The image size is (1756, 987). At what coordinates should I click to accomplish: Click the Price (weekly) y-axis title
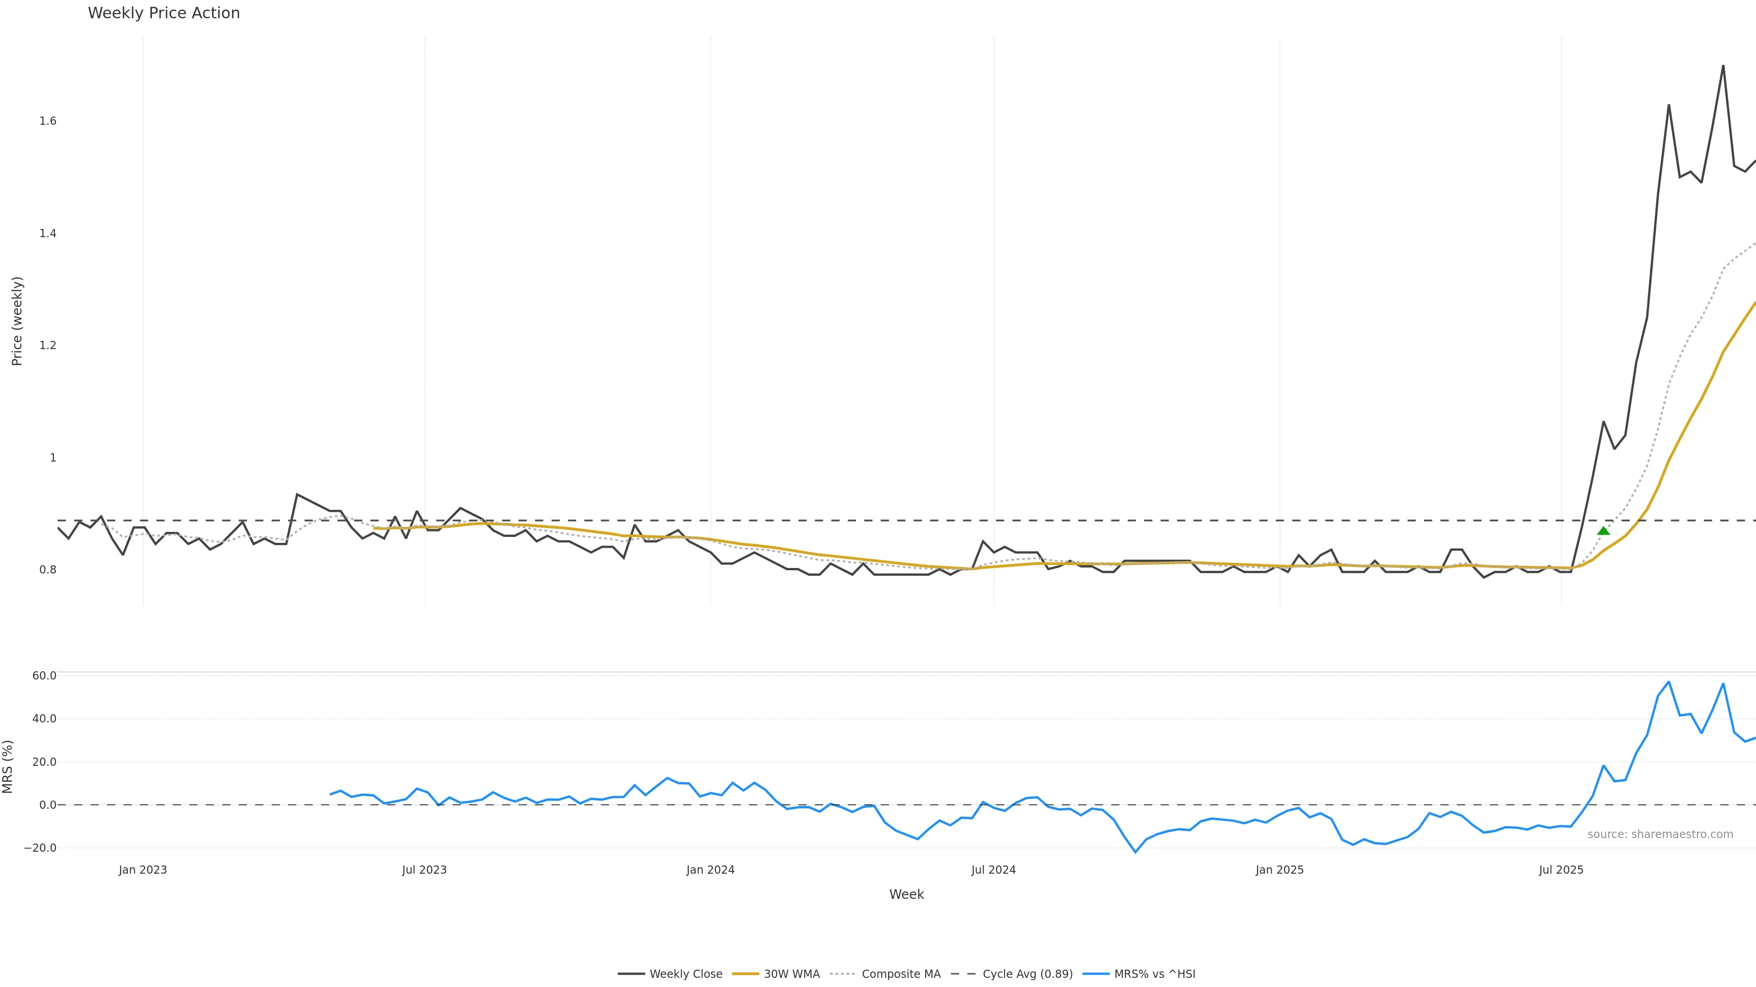[x=17, y=321]
